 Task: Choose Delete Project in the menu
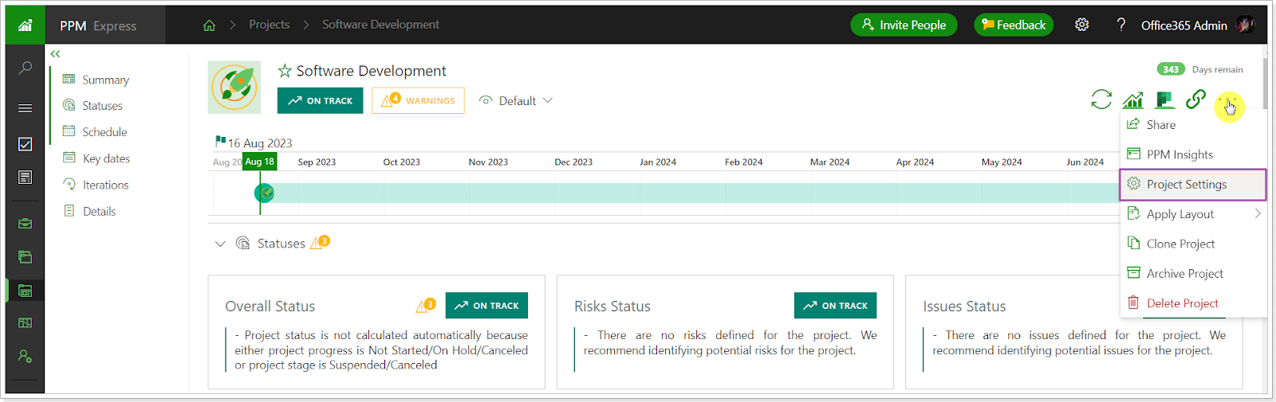point(1194,303)
